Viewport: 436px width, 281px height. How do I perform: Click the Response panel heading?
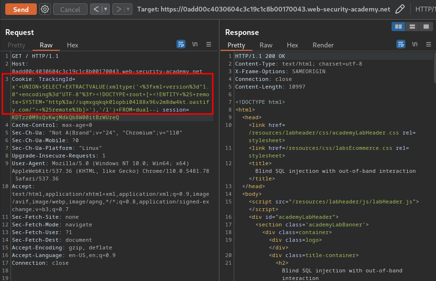[242, 32]
